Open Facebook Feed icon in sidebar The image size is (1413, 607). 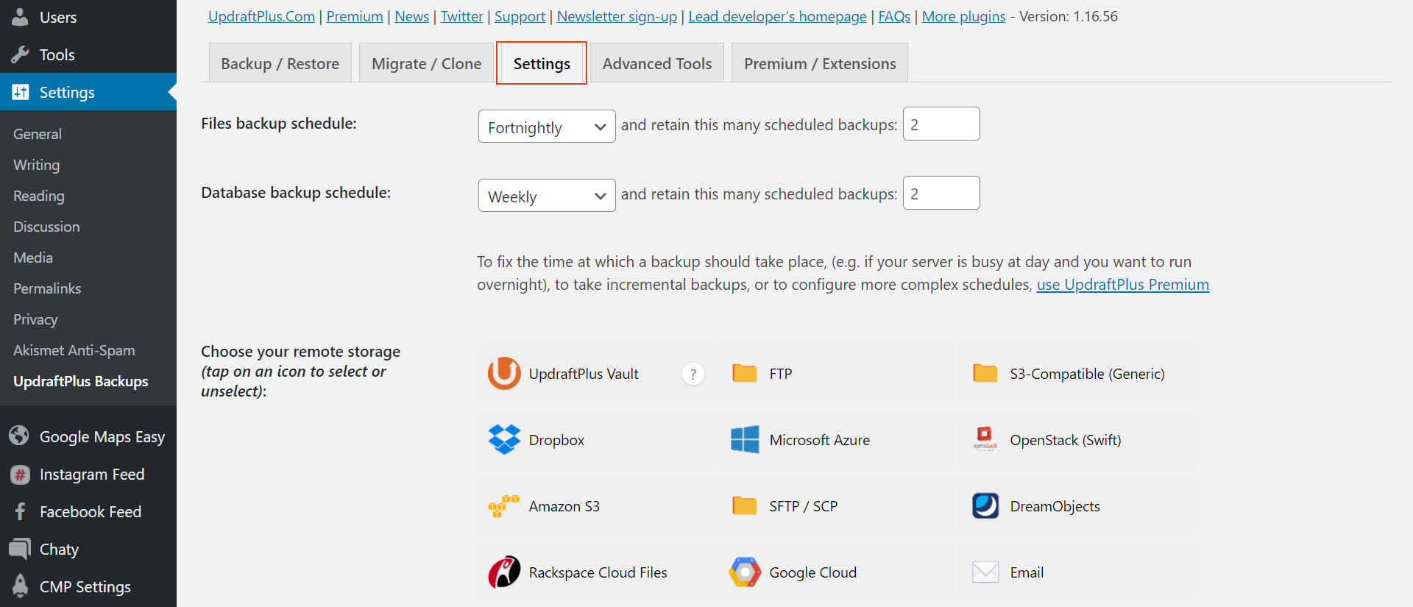21,511
